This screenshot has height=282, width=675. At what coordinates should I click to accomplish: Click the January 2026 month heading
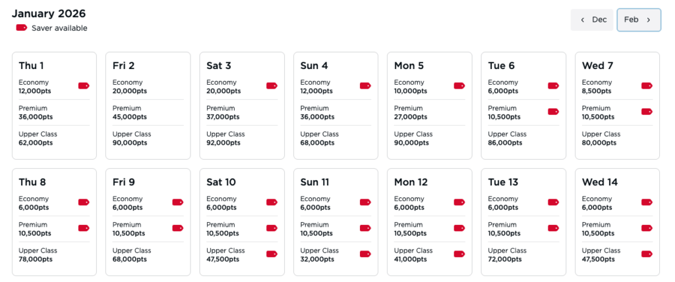point(49,13)
